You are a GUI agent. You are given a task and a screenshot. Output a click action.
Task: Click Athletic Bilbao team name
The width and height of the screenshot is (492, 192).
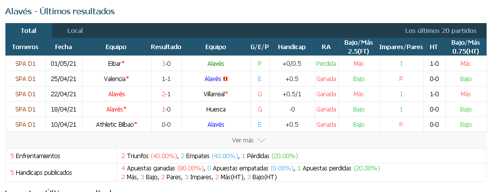coord(115,125)
